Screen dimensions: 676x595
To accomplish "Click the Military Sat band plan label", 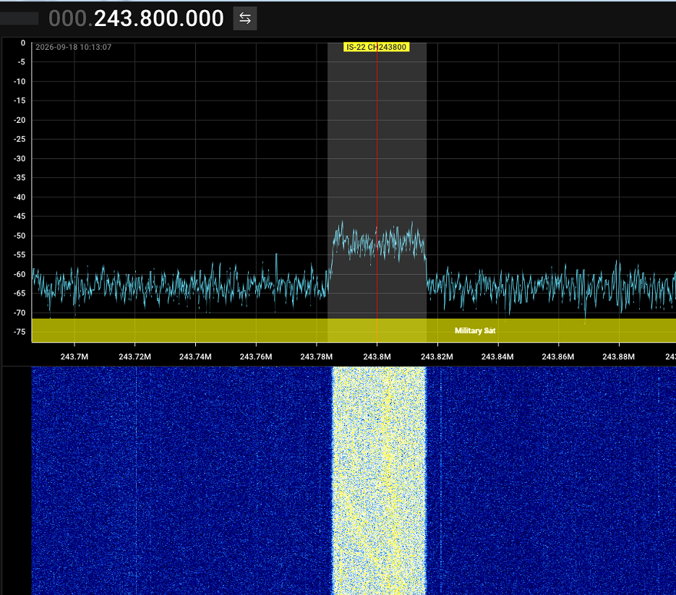I will tap(475, 330).
